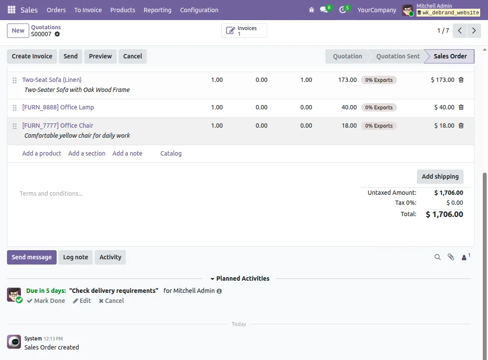This screenshot has width=488, height=360.
Task: Delete the Office Lamp line with the trash icon
Action: pos(461,107)
